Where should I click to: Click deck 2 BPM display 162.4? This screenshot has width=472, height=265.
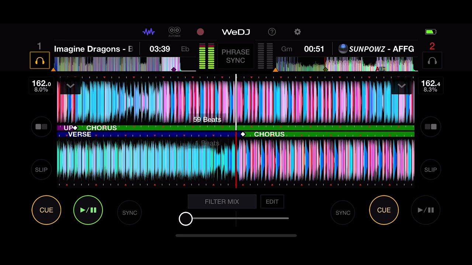point(431,86)
